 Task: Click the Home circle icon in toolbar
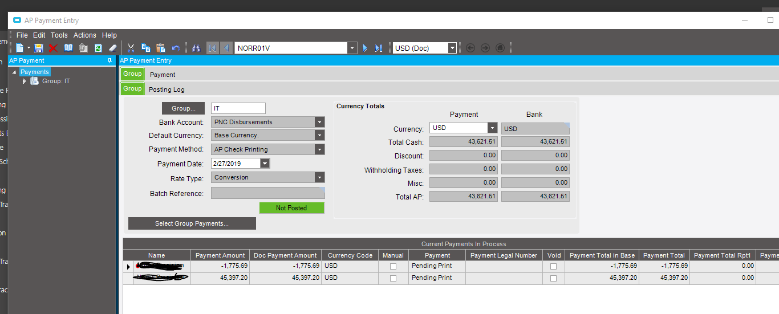(500, 48)
